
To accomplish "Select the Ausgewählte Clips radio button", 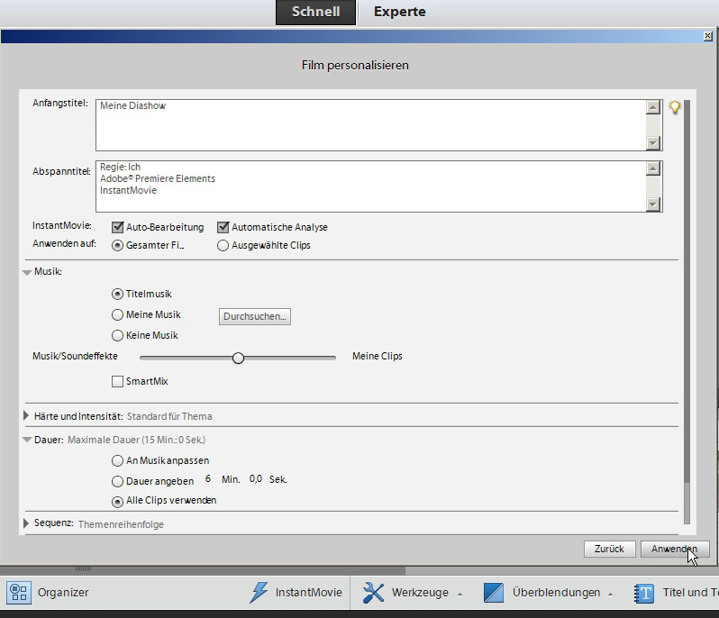I will click(223, 245).
